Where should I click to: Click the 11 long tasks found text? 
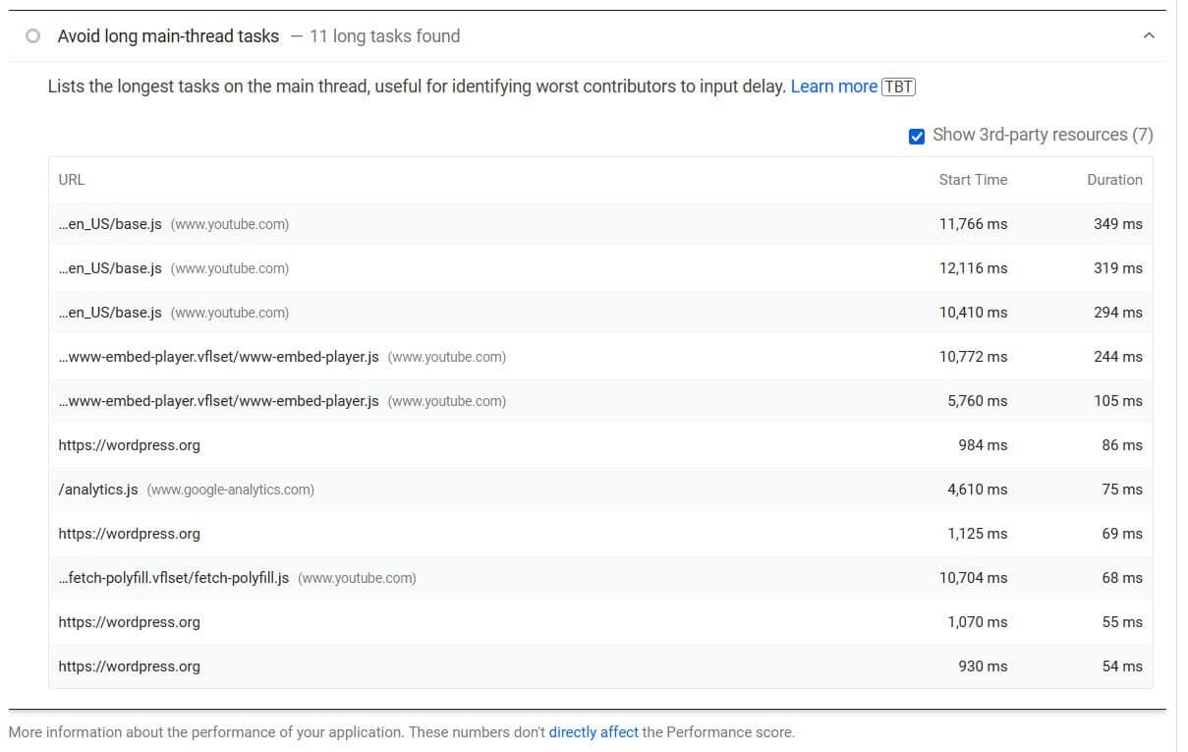point(383,35)
